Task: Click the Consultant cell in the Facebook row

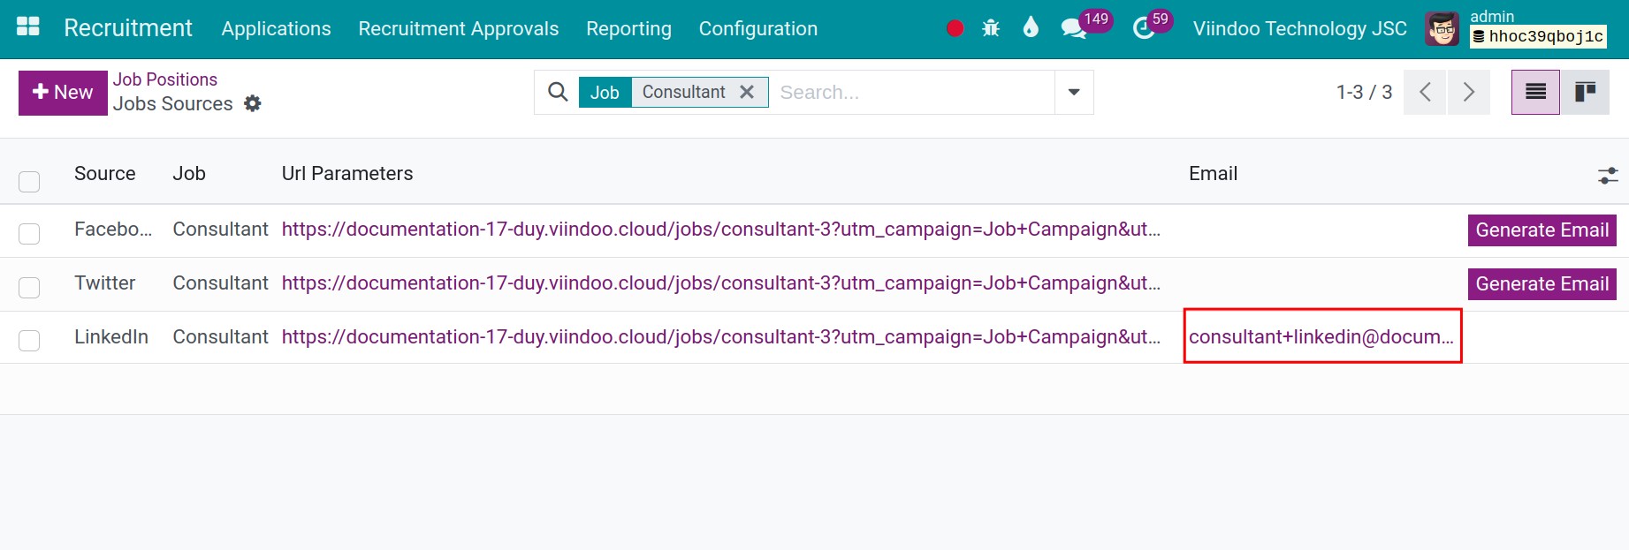Action: tap(220, 230)
